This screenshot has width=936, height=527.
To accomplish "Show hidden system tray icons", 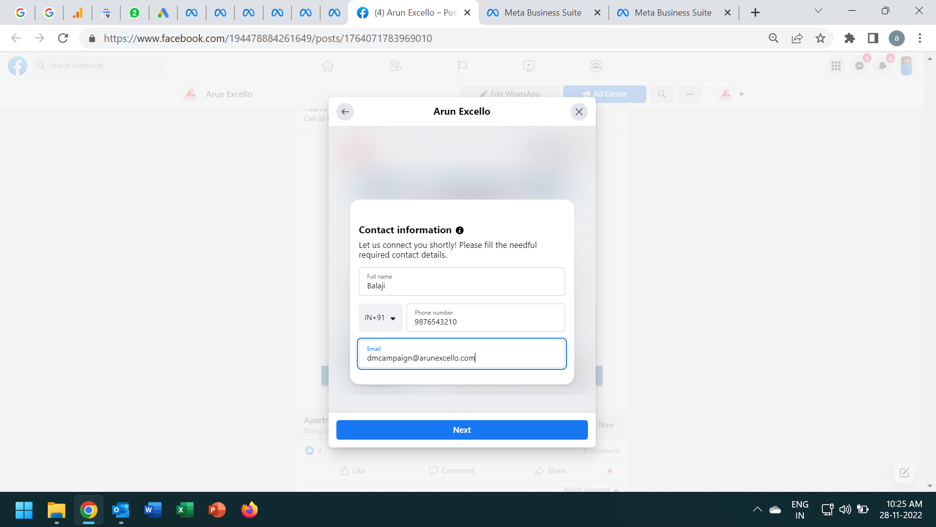I will [x=757, y=509].
